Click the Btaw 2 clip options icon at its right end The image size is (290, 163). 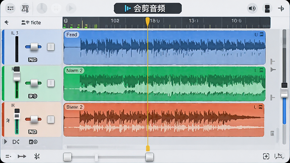tap(261, 107)
